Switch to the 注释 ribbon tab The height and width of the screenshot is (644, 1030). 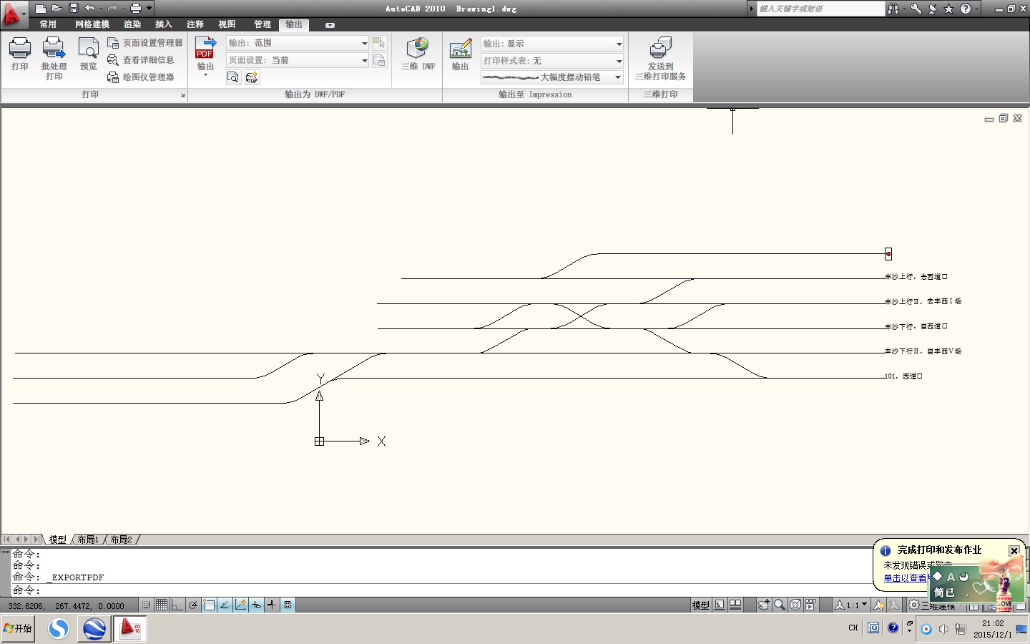(195, 24)
